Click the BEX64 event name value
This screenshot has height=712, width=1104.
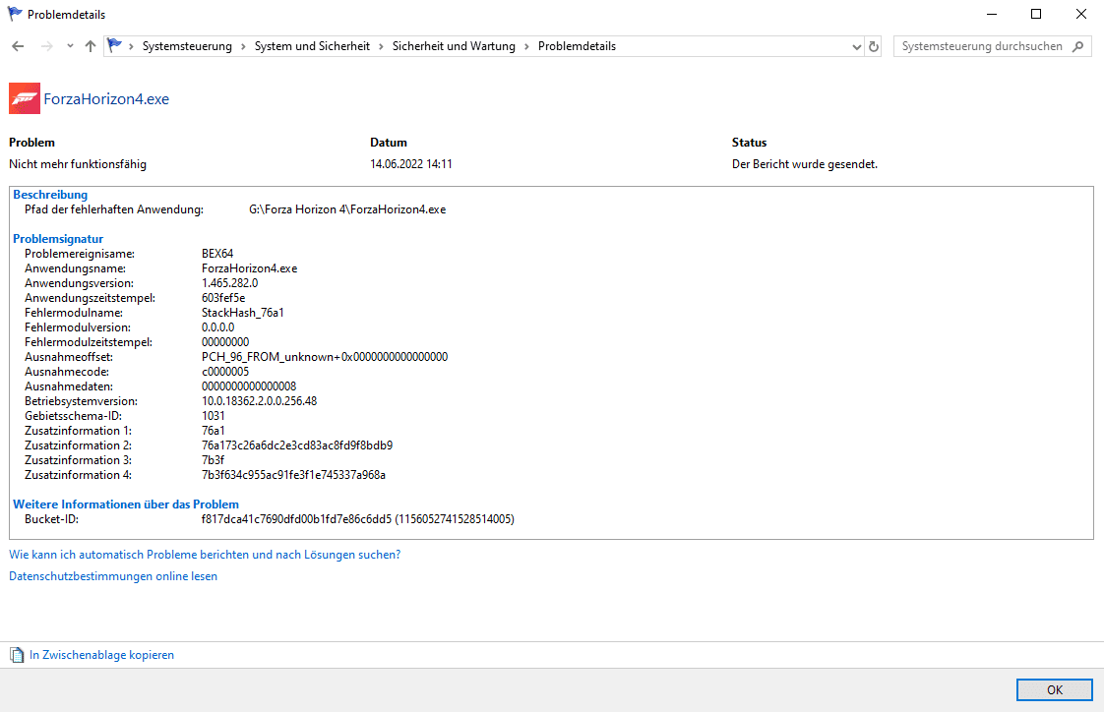pos(217,254)
